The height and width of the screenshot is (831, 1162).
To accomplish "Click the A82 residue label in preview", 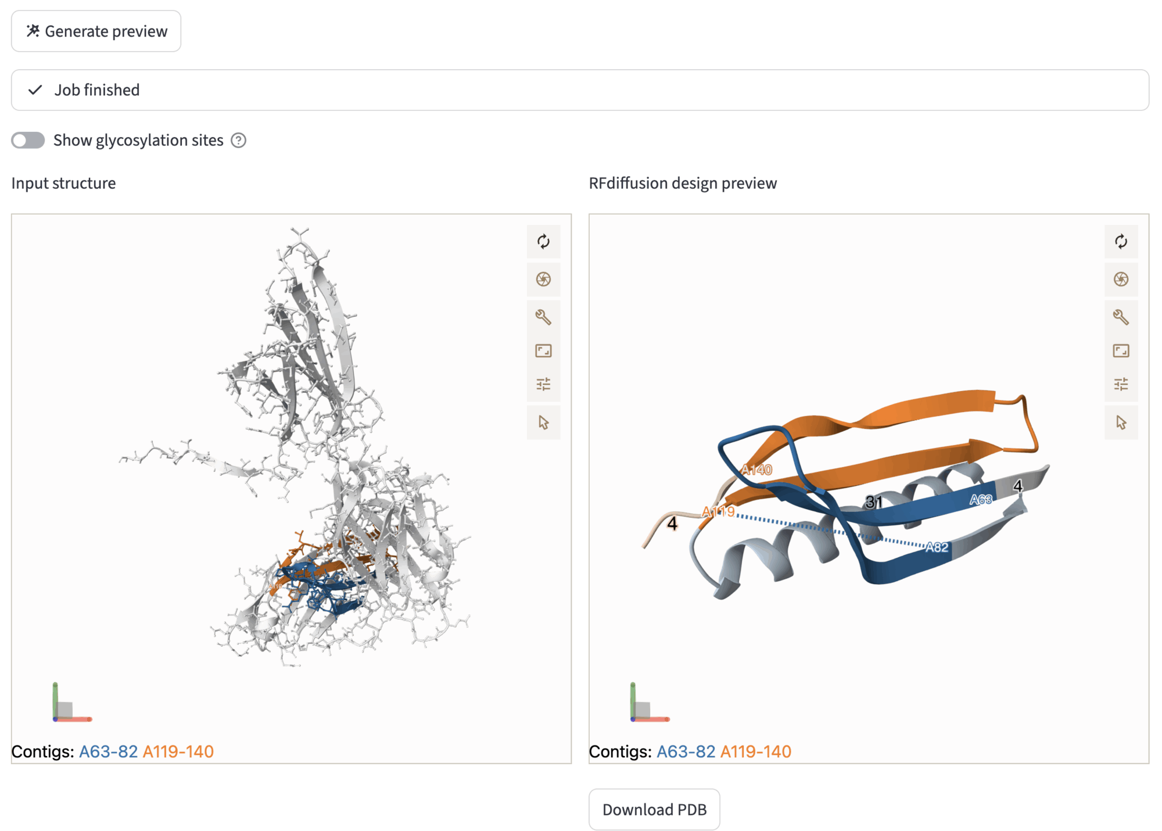I will point(937,547).
